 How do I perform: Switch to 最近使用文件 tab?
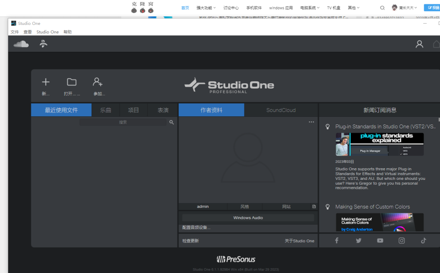pos(61,110)
